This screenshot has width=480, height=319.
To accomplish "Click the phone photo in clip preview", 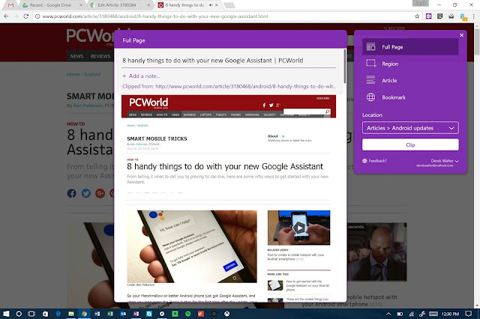I will click(192, 246).
